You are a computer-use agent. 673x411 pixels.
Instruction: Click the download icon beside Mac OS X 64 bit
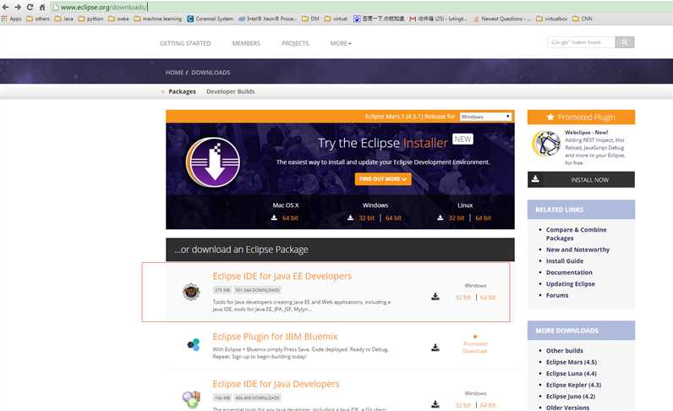[x=274, y=217]
